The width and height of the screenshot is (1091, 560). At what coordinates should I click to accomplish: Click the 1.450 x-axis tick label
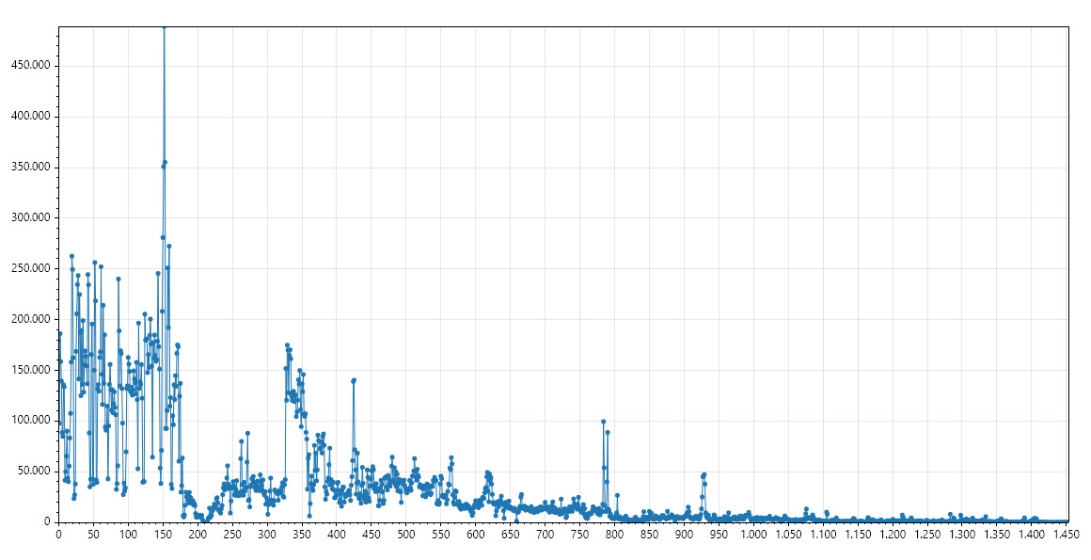pos(1066,535)
